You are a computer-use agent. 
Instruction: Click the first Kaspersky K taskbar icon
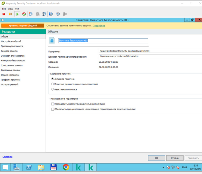click(78, 167)
